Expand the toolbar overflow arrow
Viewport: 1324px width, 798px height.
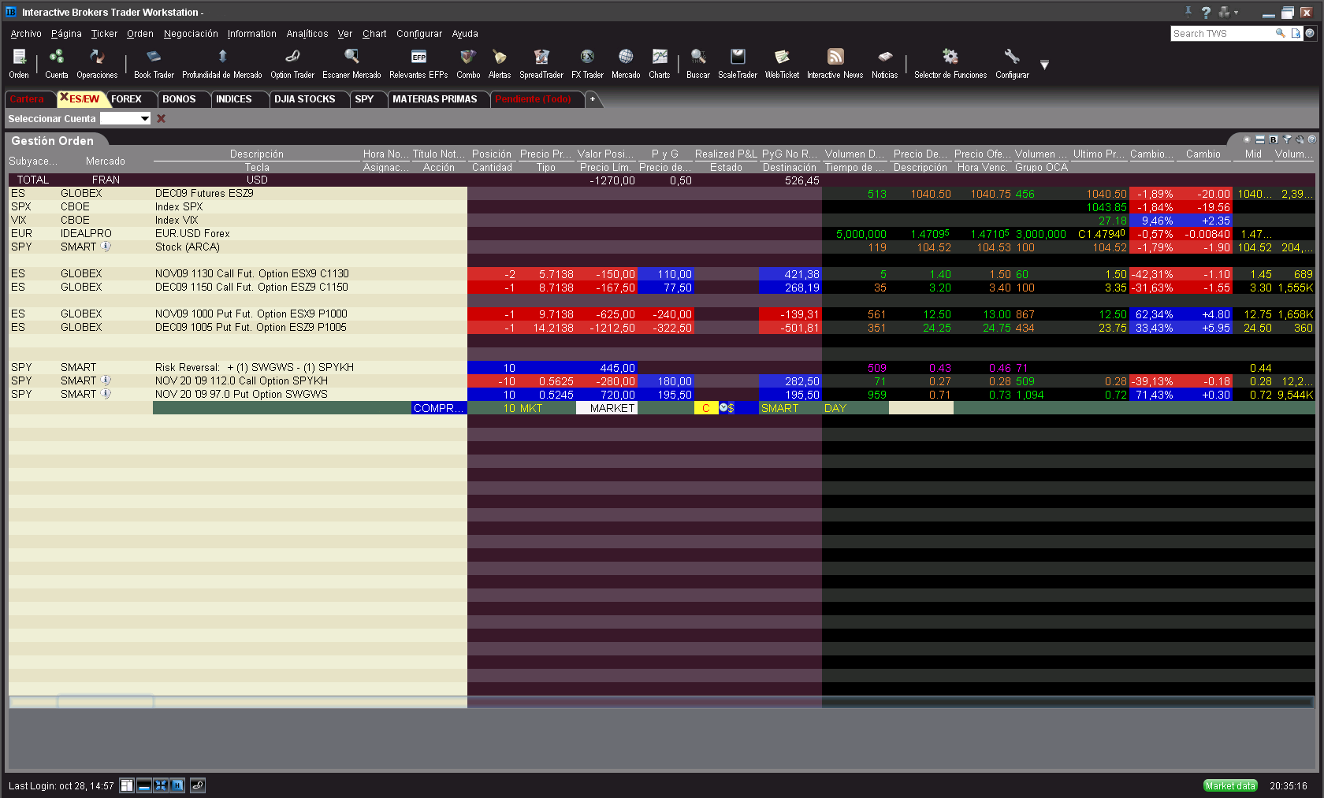click(1044, 65)
